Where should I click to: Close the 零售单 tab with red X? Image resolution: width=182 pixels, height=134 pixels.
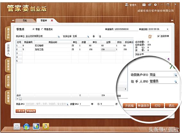(52, 20)
